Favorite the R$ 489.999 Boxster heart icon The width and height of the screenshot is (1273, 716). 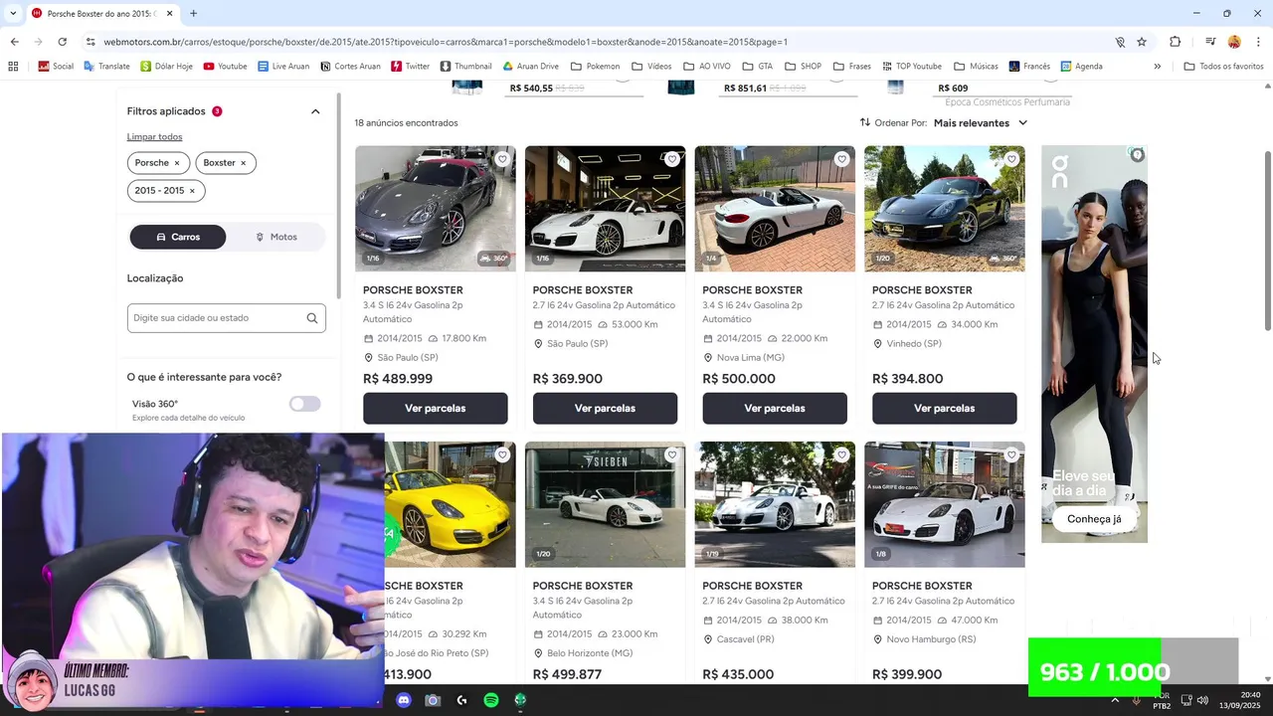pyautogui.click(x=502, y=159)
